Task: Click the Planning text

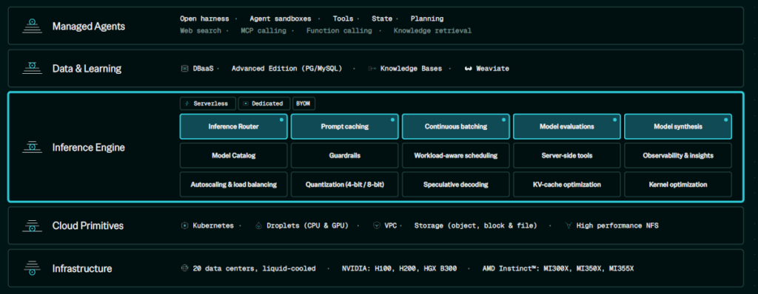Action: point(427,18)
